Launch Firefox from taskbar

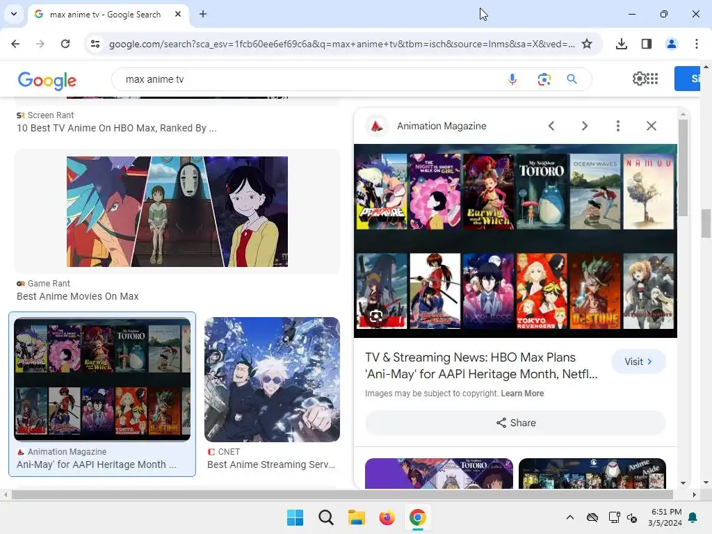pyautogui.click(x=387, y=517)
